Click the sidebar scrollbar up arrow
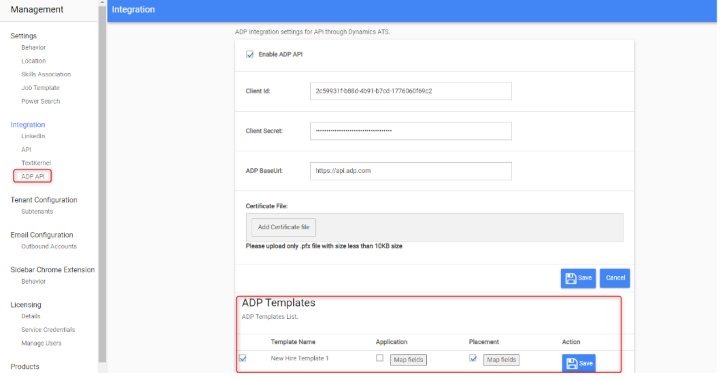720x379 pixels. [102, 2]
